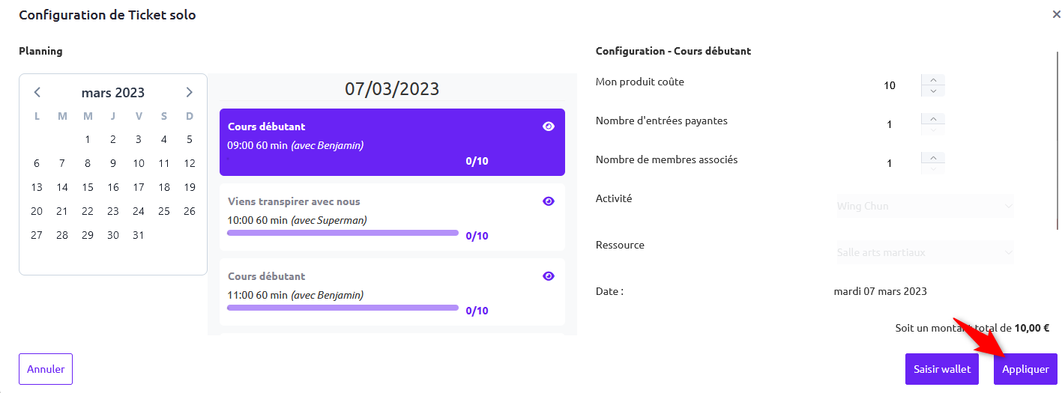The width and height of the screenshot is (1062, 393).
Task: Increase Mon produit coûte value
Action: coord(933,80)
